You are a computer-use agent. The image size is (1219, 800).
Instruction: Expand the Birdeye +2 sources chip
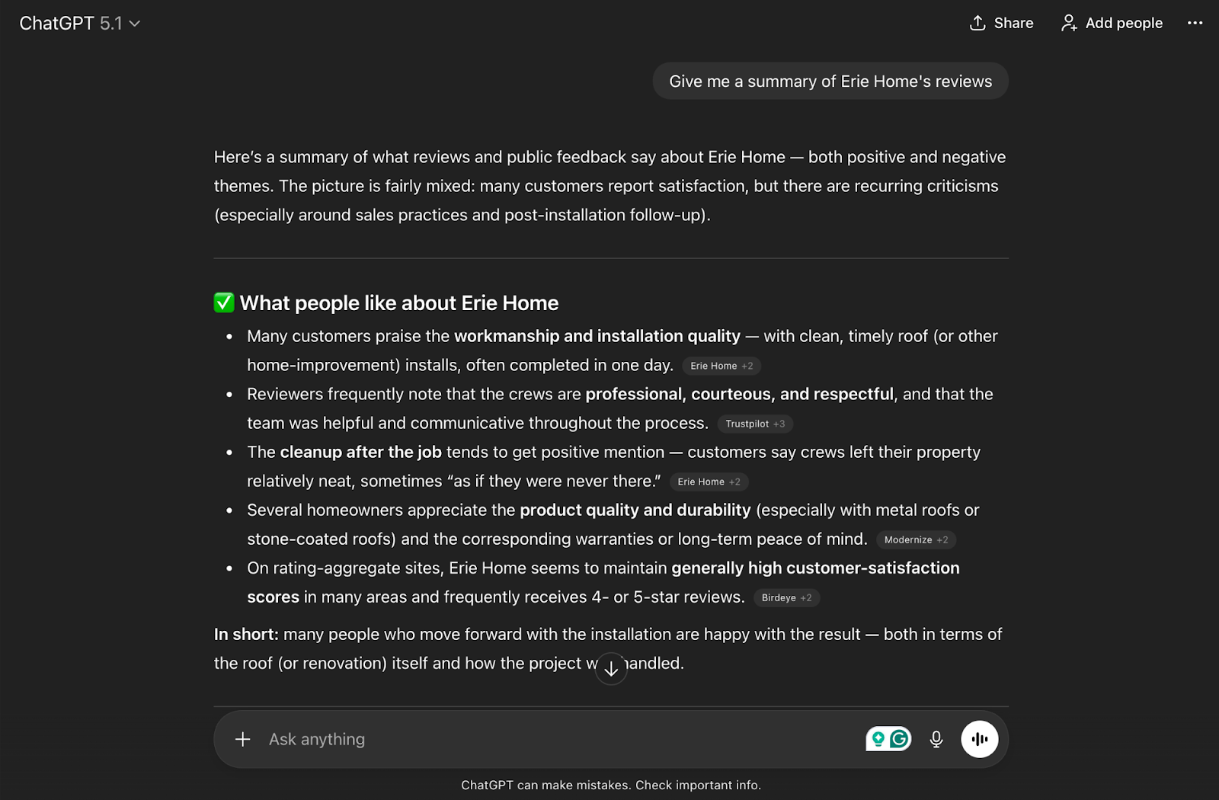click(x=786, y=597)
